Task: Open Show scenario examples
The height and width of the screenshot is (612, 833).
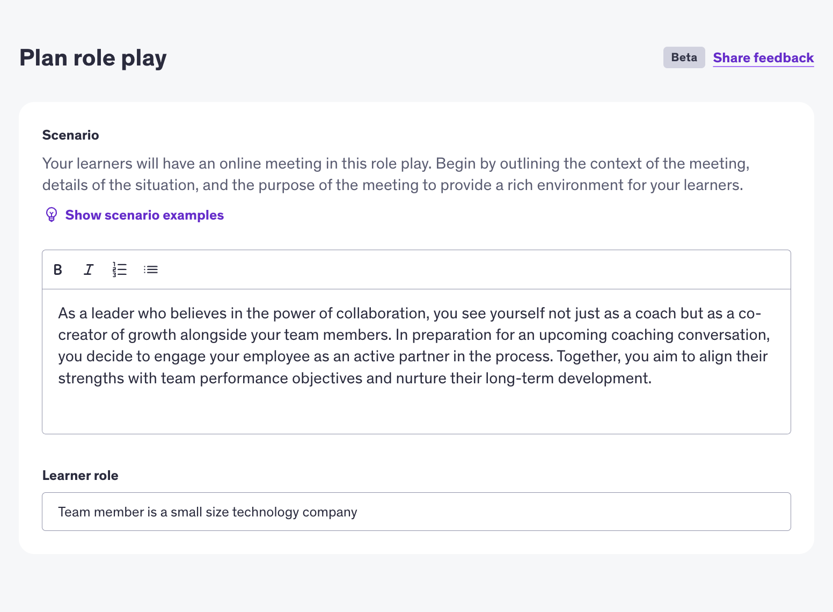Action: coord(144,215)
